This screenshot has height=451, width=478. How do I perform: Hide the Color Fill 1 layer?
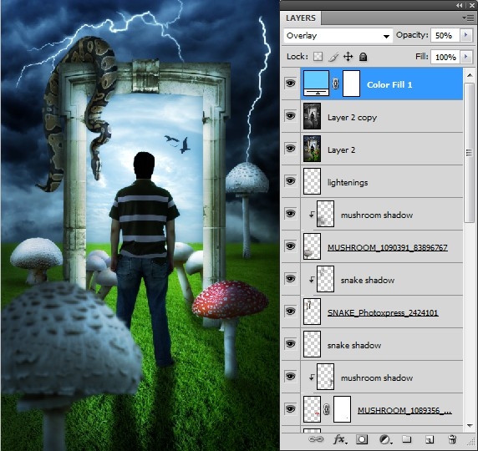(290, 83)
